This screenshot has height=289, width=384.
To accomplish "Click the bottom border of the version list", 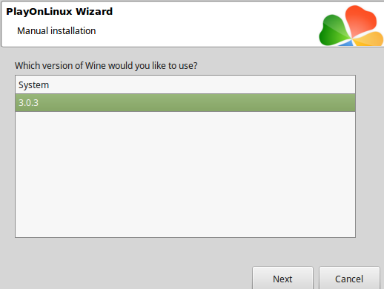I will tap(185, 237).
